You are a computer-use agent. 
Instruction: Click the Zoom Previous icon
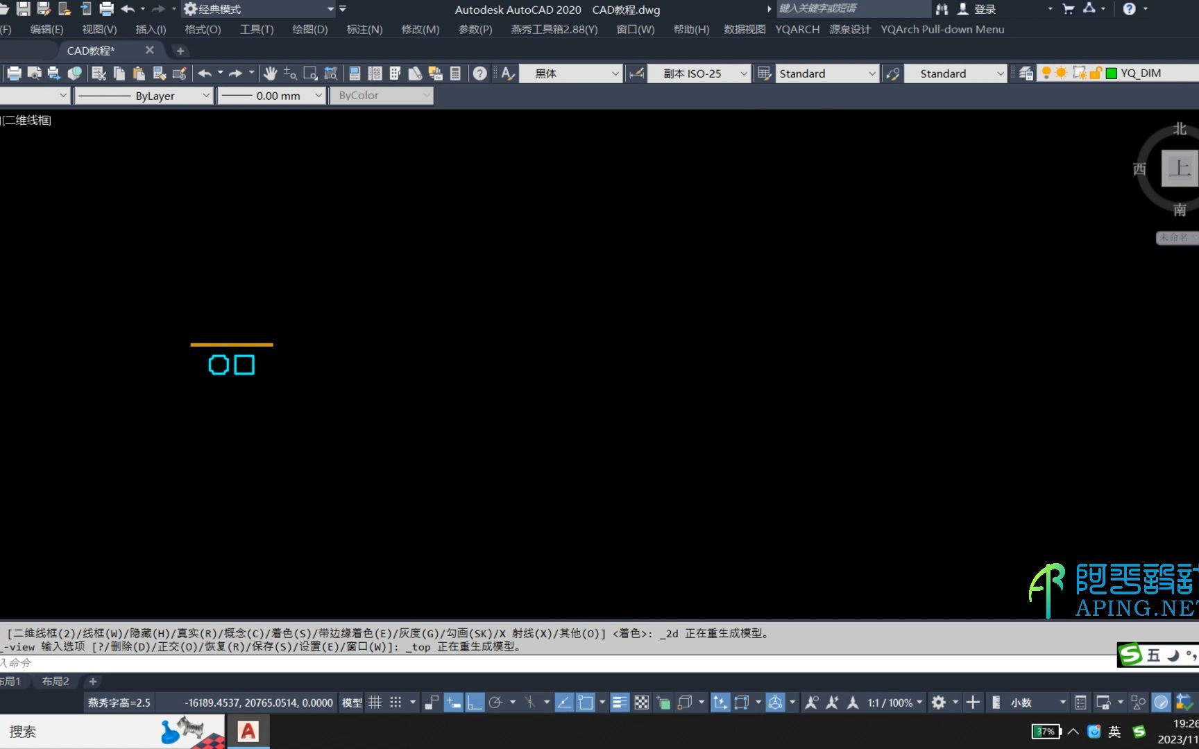click(330, 74)
